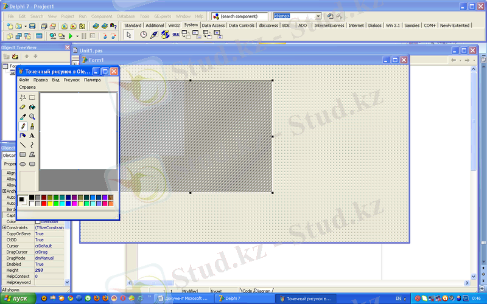Select the Airbrush tool in Paint
The height and width of the screenshot is (304, 487).
pos(23,136)
